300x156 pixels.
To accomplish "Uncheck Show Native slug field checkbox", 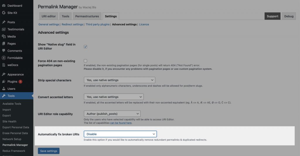I will click(85, 47).
